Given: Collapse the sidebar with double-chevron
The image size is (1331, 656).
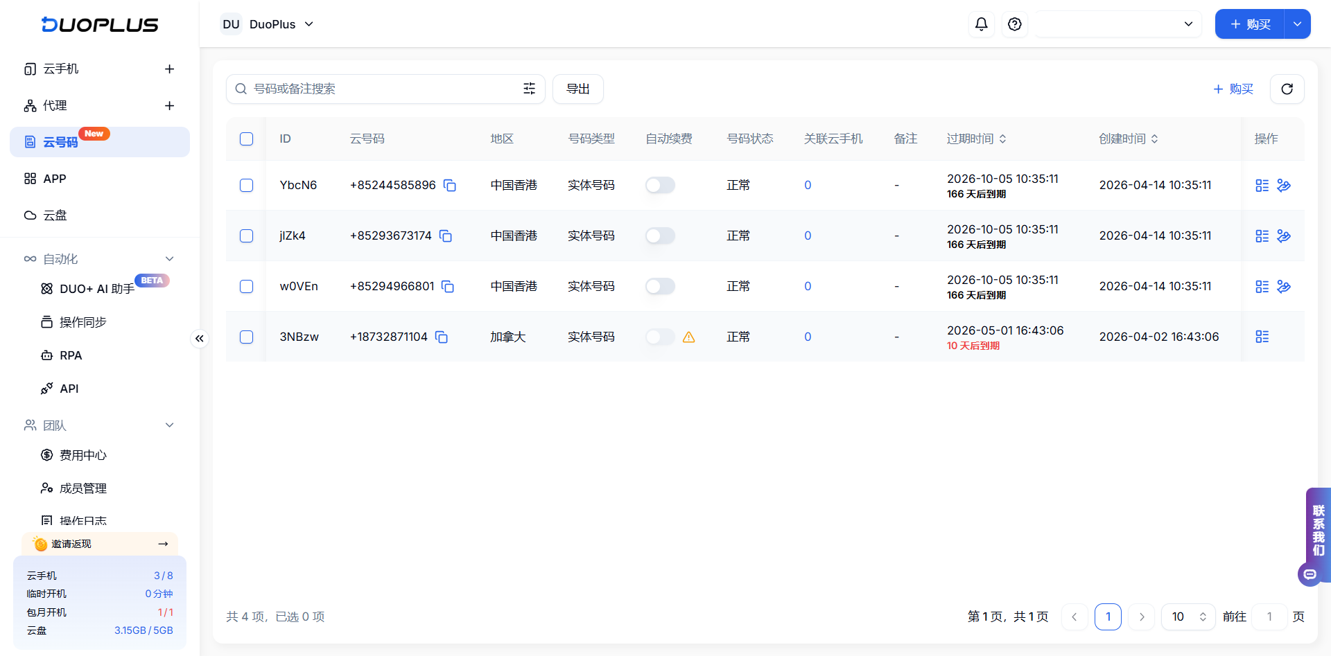Looking at the screenshot, I should tap(199, 338).
